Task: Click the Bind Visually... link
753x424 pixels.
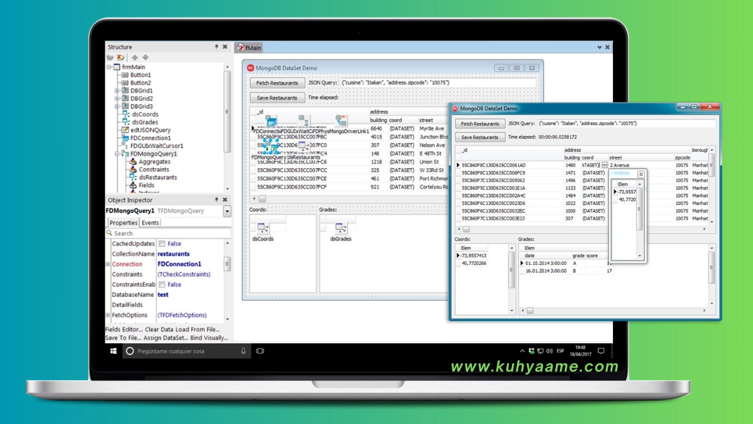Action: coord(209,338)
